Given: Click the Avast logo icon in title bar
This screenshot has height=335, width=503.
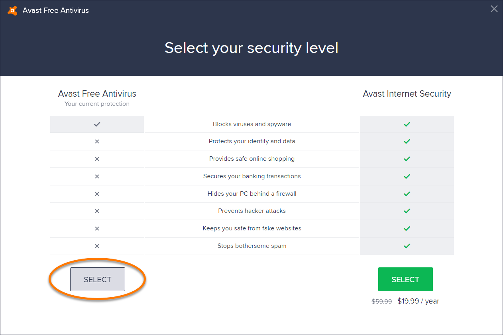Looking at the screenshot, I should (12, 10).
